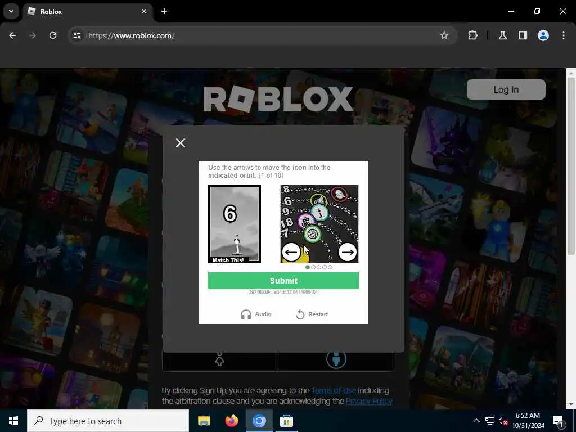The image size is (576, 432).
Task: Open the notification center icon
Action: (x=559, y=421)
